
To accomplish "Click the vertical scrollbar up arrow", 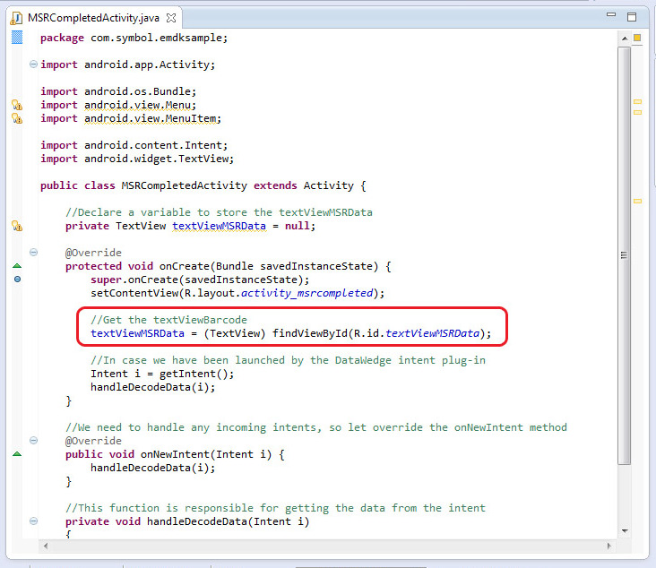I will click(624, 38).
